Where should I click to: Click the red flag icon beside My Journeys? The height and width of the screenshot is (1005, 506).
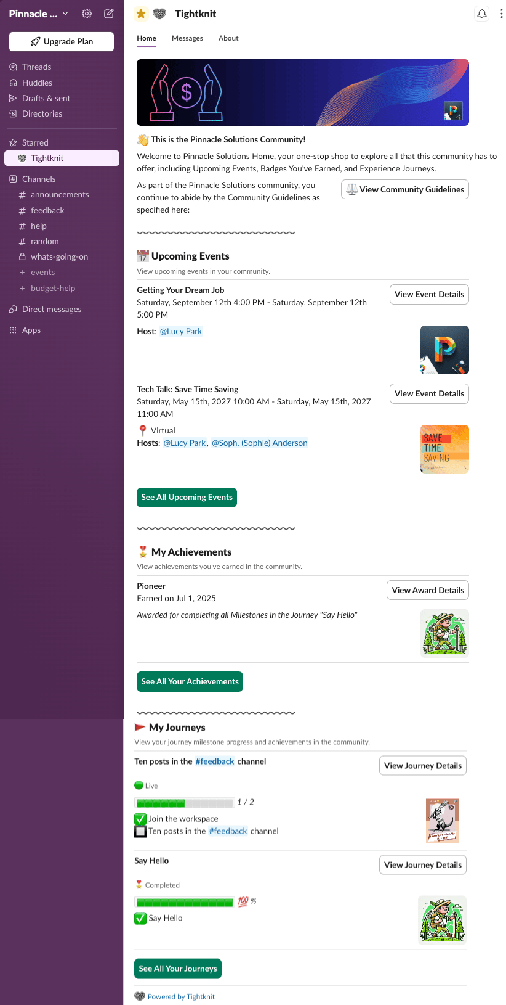pyautogui.click(x=140, y=728)
